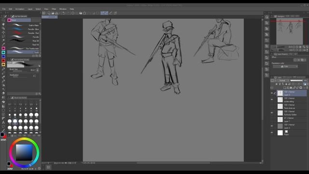
Task: Select the yellow custom tool icon
Action: click(x=3, y=64)
